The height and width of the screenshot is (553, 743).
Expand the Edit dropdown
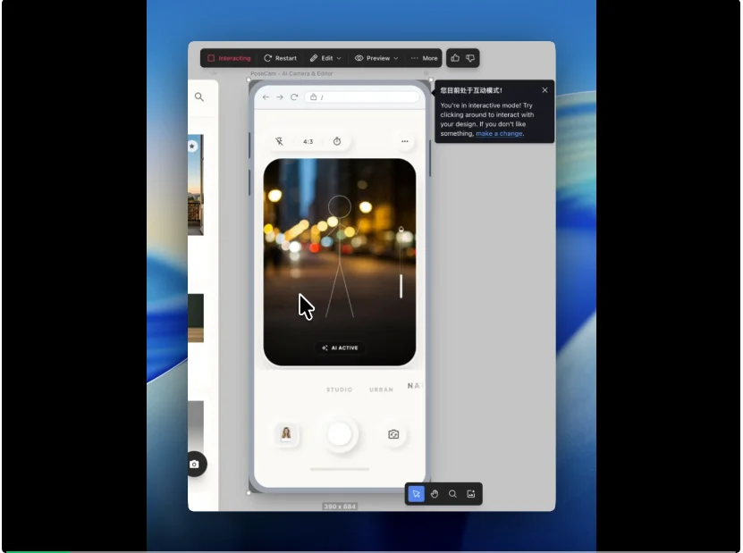[x=326, y=58]
